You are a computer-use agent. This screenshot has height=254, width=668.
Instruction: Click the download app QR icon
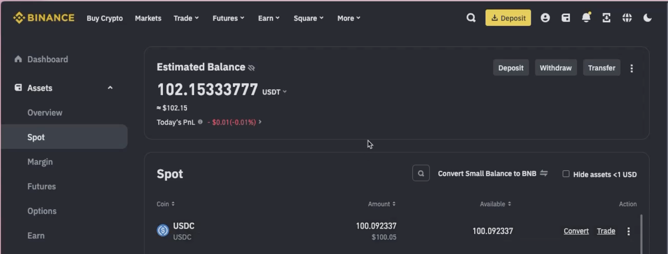coord(606,18)
